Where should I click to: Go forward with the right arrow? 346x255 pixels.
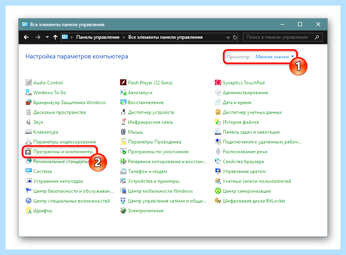(38, 37)
